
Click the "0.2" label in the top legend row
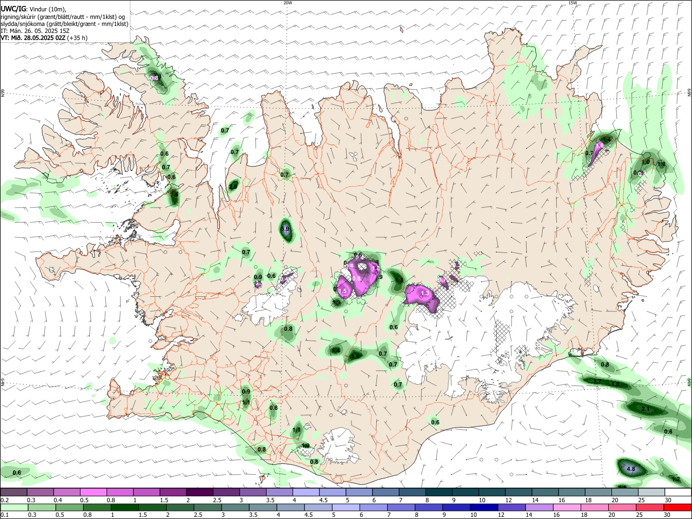point(4,501)
